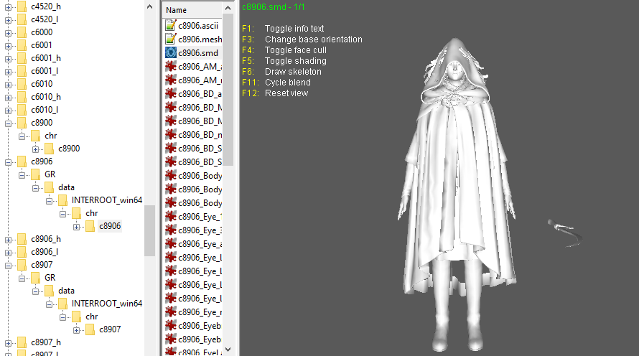Collapse the chr node under c8900

[x=22, y=136]
